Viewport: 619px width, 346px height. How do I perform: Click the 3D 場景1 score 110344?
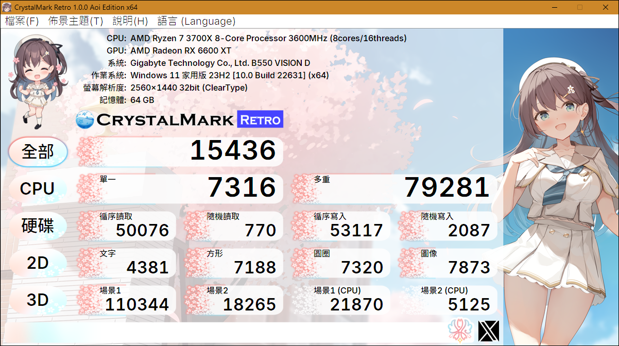137,304
